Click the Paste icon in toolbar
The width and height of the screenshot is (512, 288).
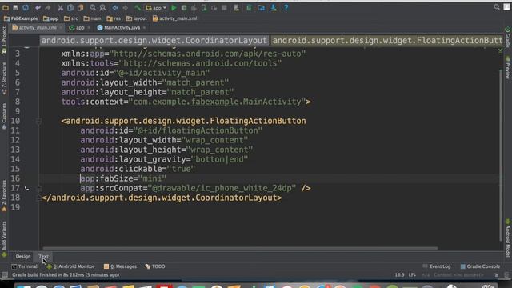[80, 7]
